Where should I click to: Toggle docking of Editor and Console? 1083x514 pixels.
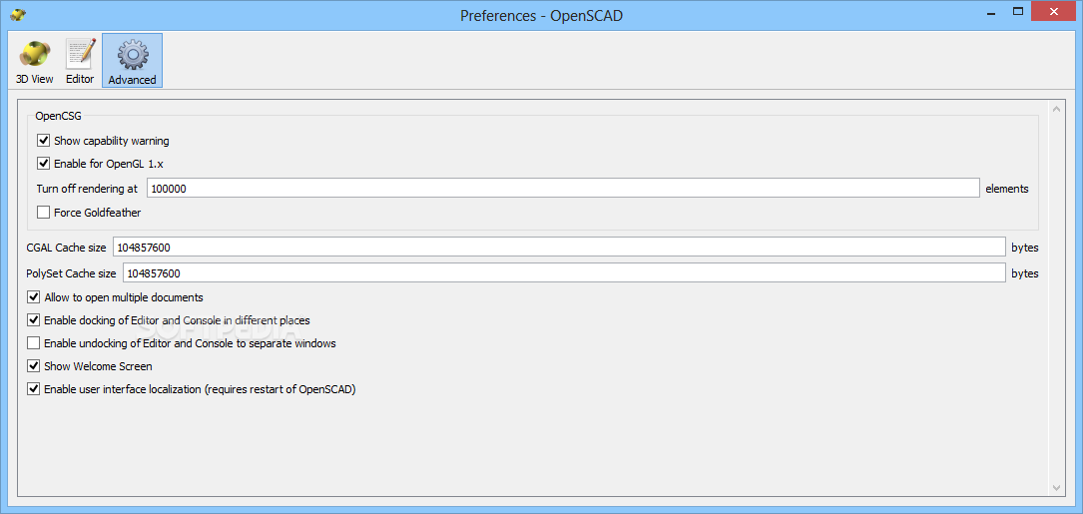click(33, 320)
